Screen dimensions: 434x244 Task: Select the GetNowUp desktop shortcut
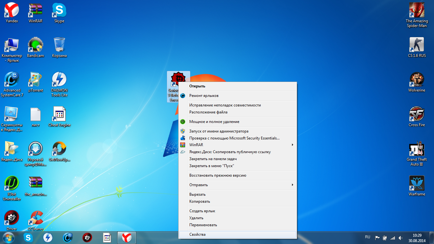(59, 152)
